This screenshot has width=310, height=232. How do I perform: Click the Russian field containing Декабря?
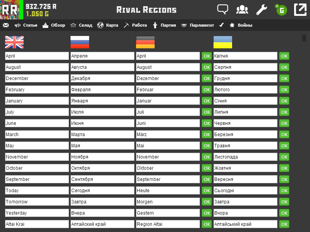tap(102, 78)
